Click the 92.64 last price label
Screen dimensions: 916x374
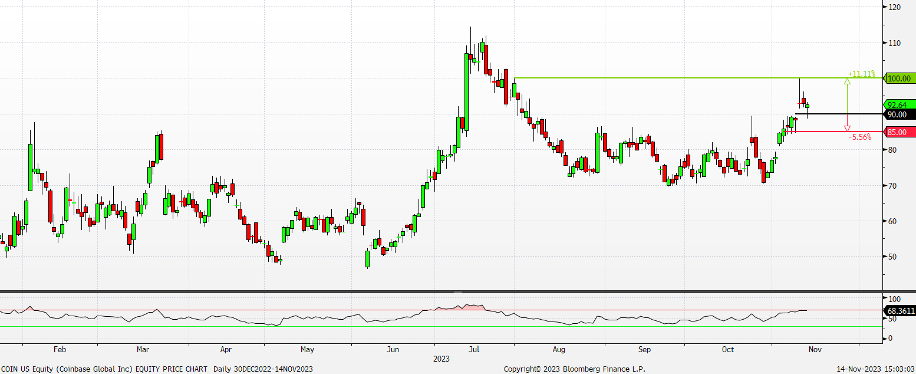901,105
